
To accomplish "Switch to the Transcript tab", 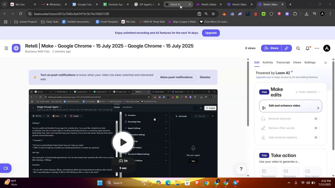I will [283, 62].
